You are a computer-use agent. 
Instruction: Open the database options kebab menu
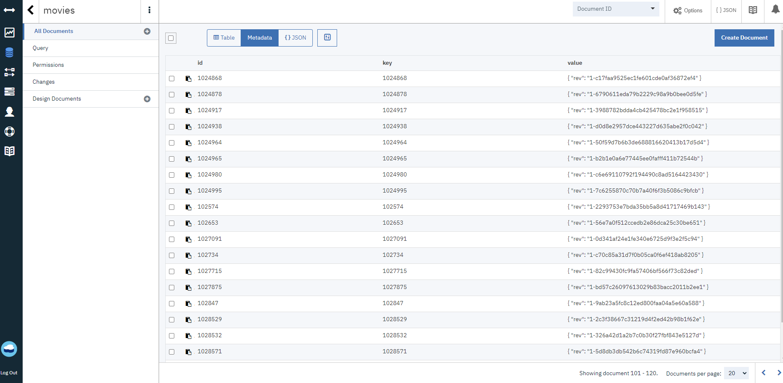[149, 10]
